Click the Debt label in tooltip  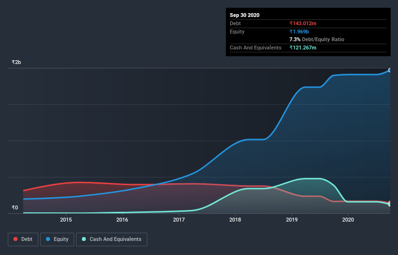point(235,23)
